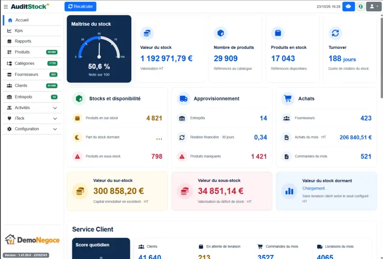
Task: Click the 41 640 badge in the sidebar
Action: [52, 86]
